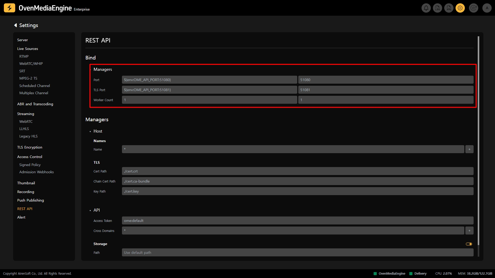Open the user avatar 'A' menu
Screen dimensions: 495x278
click(x=487, y=8)
